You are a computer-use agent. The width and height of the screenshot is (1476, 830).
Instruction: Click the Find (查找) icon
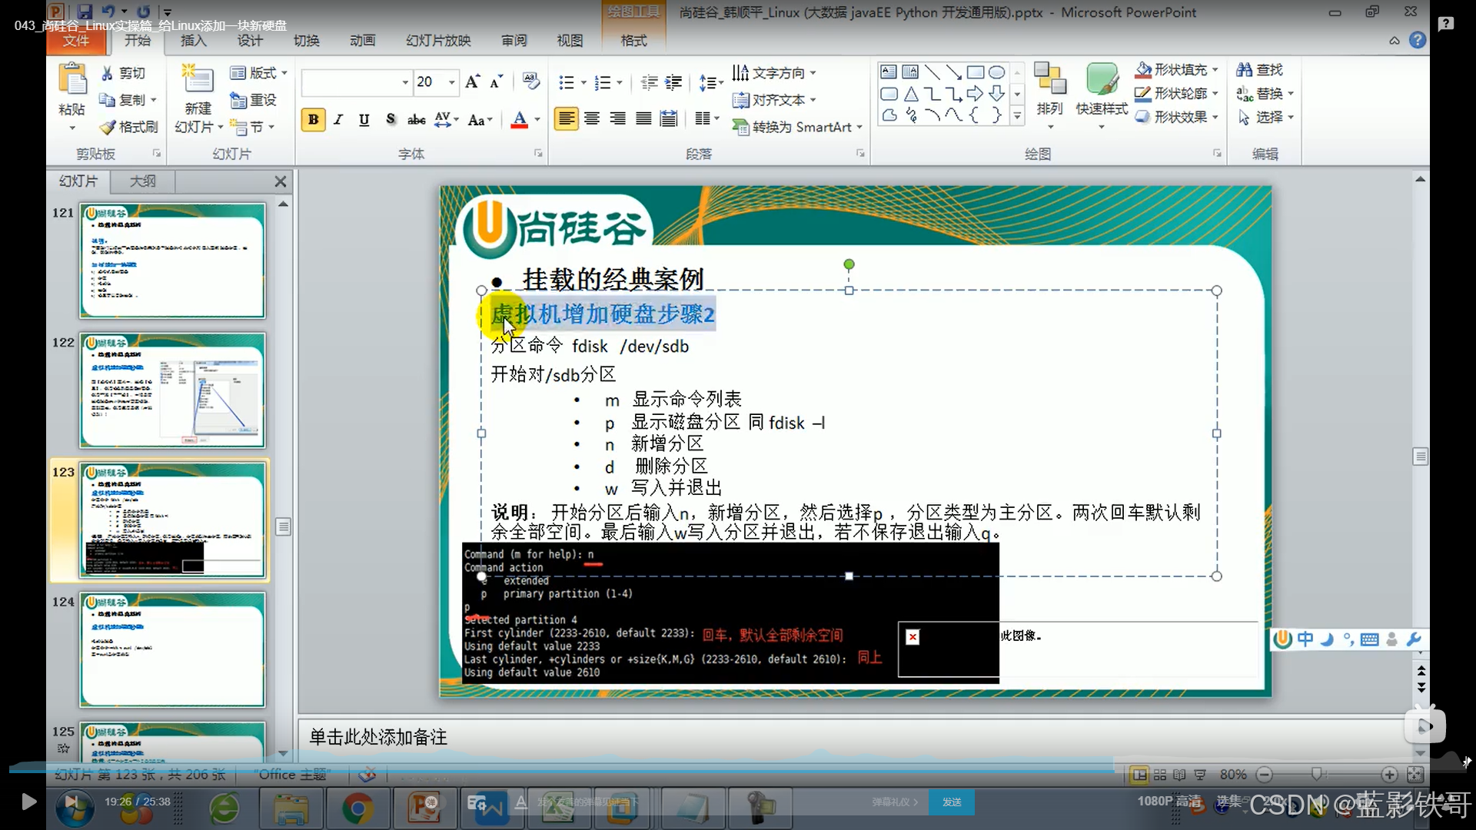(1244, 70)
